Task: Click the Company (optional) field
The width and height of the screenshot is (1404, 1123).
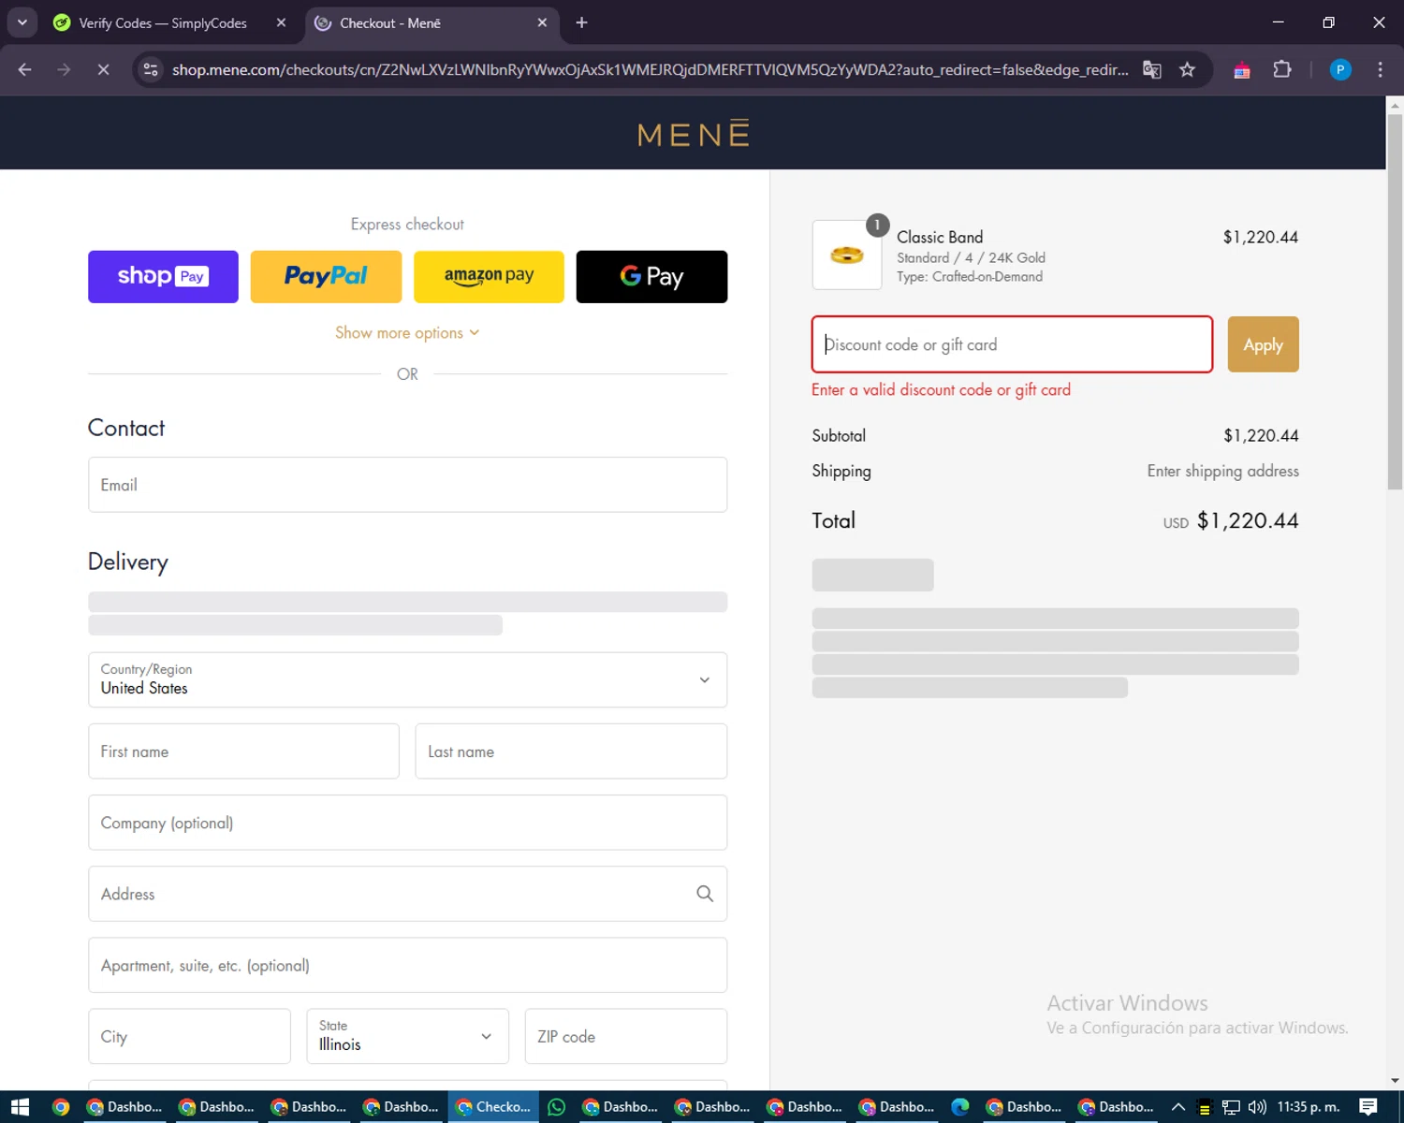Action: pos(407,823)
